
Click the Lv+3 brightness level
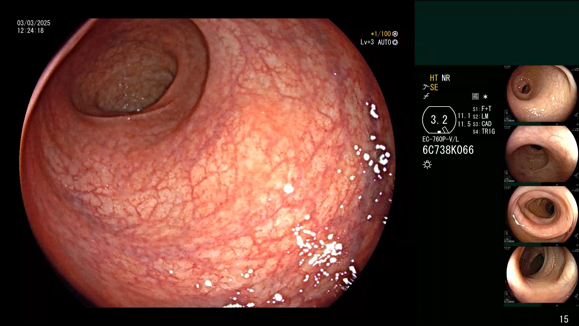click(x=367, y=42)
